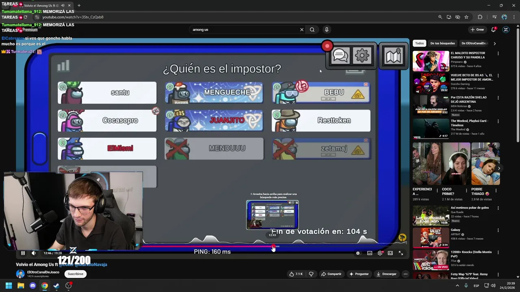The height and width of the screenshot is (292, 520).
Task: Open options for 'POBRE THIAGO' short
Action: 496,190
